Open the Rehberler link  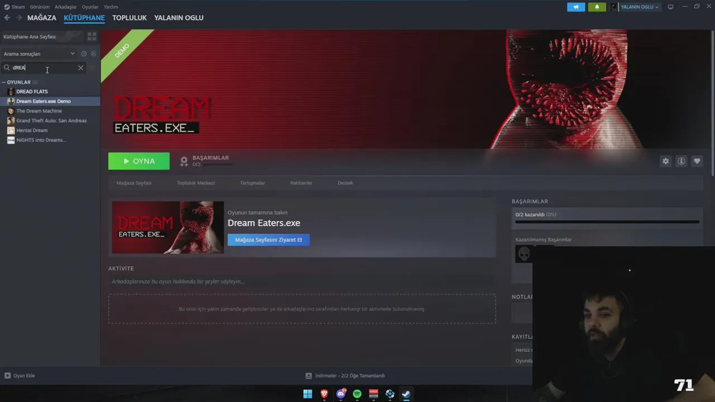tap(301, 183)
